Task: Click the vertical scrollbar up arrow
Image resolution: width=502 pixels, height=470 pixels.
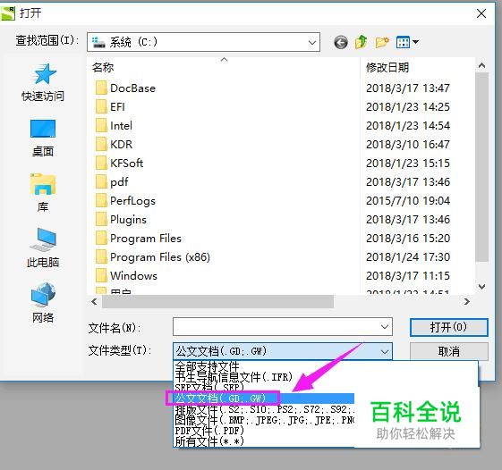Action: (x=481, y=66)
